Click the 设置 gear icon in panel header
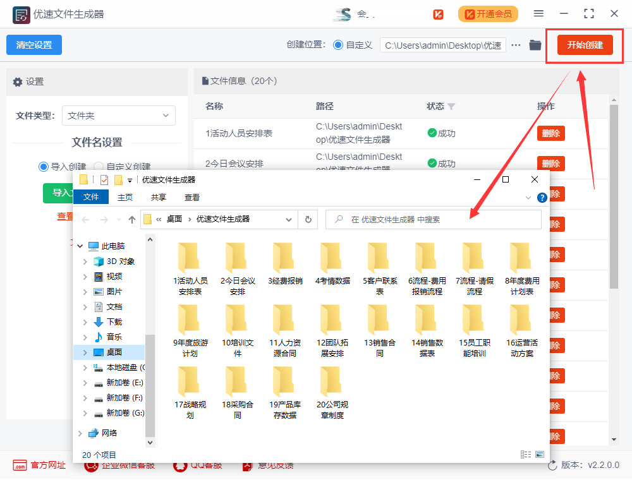 click(18, 81)
